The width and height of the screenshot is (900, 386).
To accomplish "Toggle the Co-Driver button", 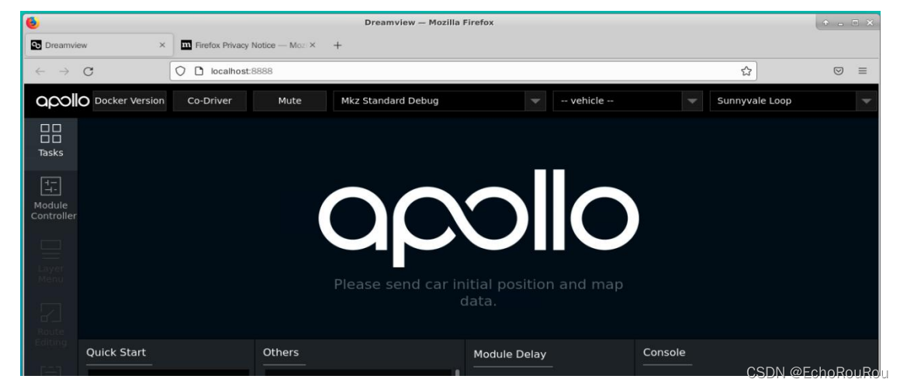I will click(x=209, y=101).
